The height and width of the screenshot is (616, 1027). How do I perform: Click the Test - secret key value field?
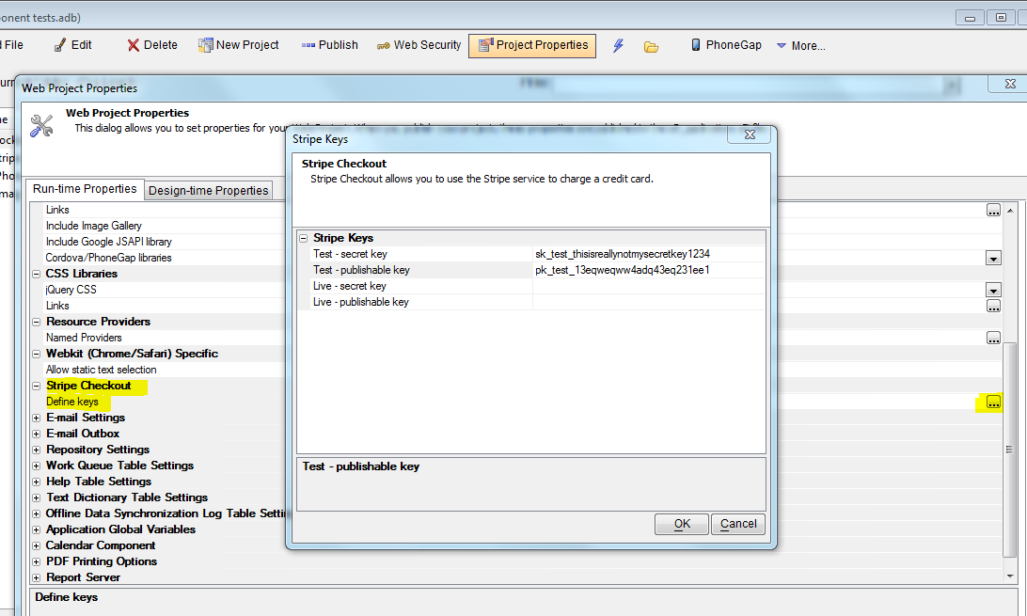(648, 254)
